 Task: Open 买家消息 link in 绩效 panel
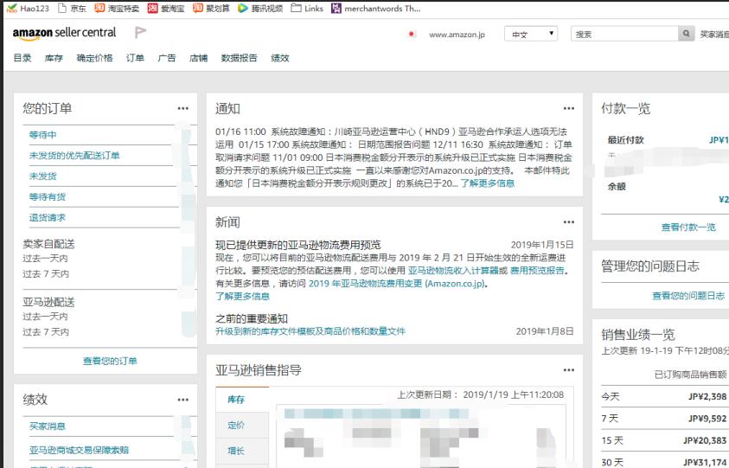pos(48,426)
